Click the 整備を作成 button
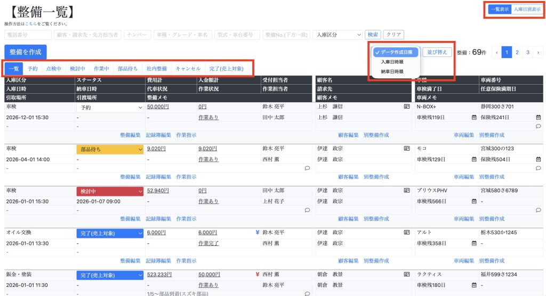The image size is (546, 296). coord(25,52)
